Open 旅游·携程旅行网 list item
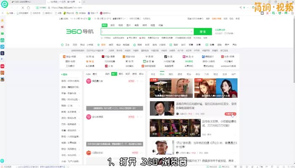This screenshot has width=295, height=168. point(70,87)
